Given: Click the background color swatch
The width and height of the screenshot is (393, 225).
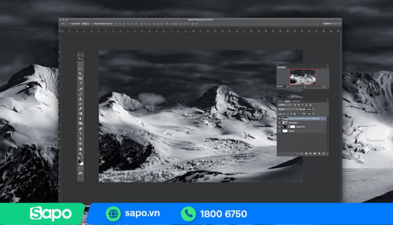Looking at the screenshot, I should click(x=81, y=164).
